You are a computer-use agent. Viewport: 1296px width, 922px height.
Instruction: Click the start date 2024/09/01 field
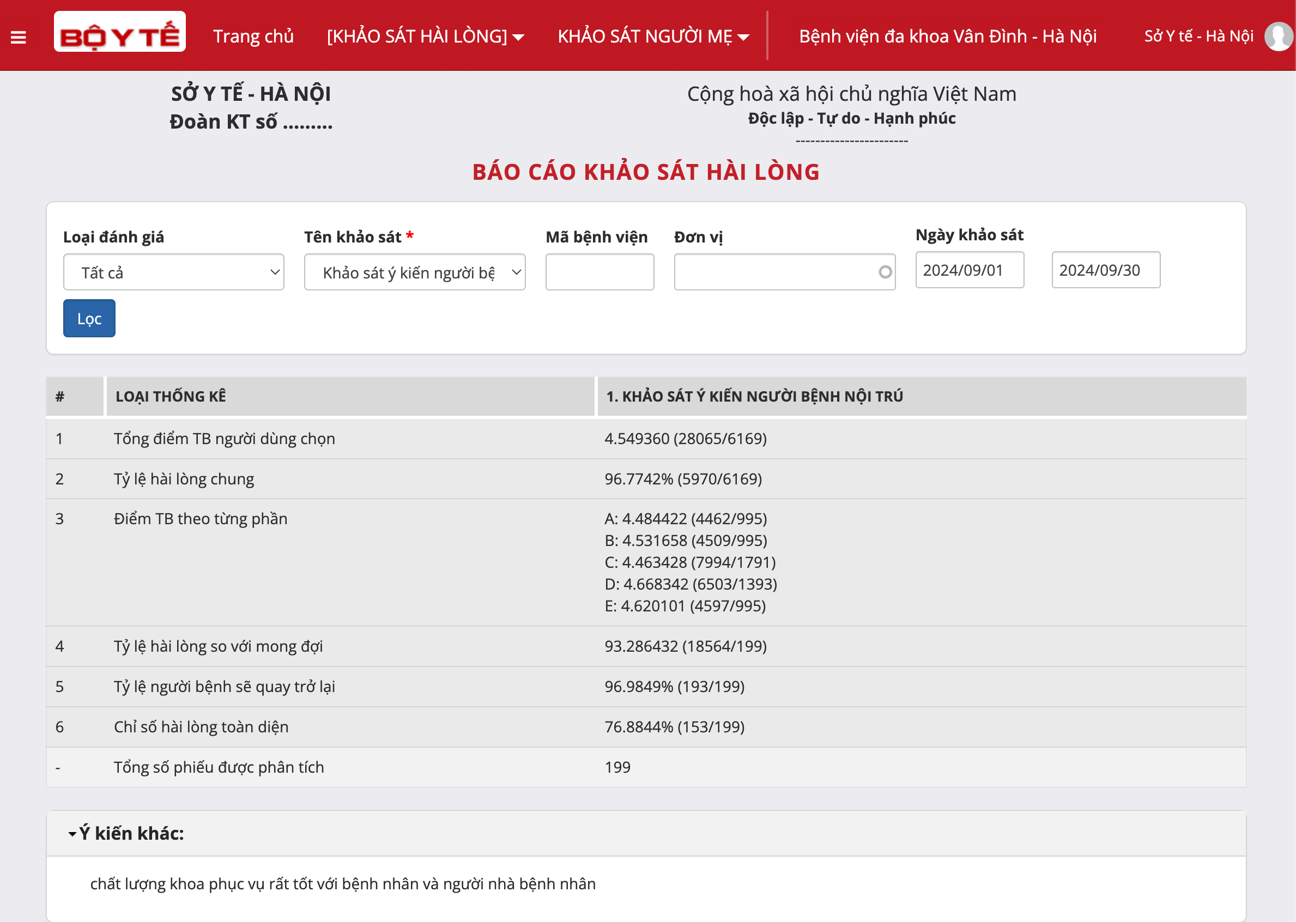point(969,270)
